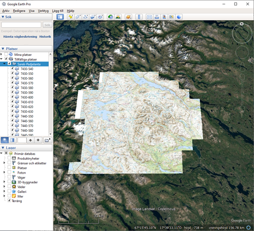
Task: Click the move joystick ring
Action: click(x=242, y=52)
